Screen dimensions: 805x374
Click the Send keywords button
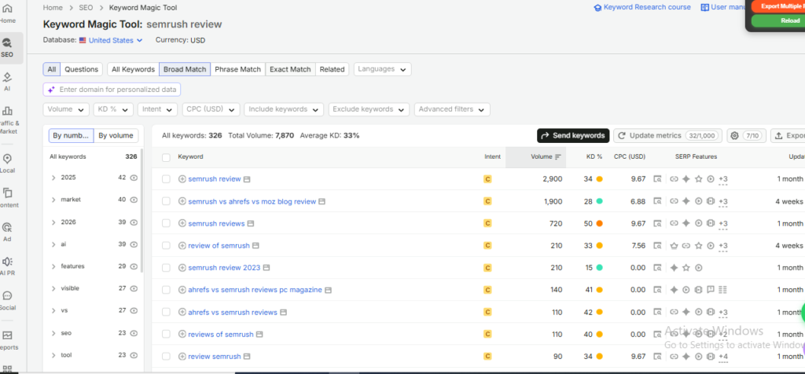point(573,135)
